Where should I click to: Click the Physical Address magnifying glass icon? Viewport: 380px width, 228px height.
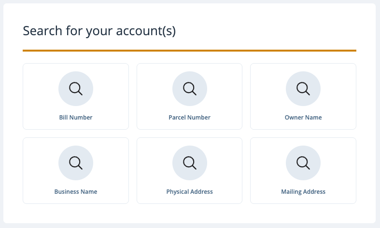click(x=190, y=163)
